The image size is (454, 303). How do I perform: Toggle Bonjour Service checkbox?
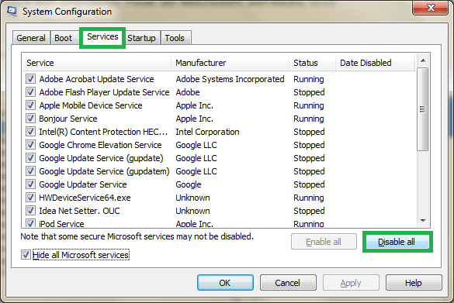tap(30, 119)
